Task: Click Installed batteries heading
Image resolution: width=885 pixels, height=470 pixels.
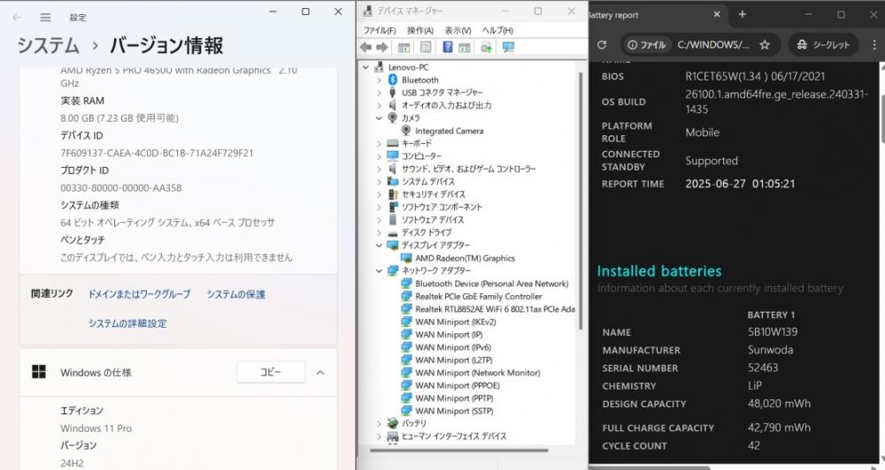Action: point(659,271)
